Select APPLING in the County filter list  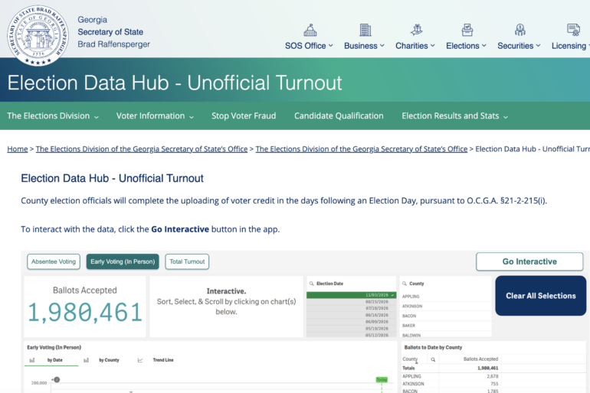pos(445,297)
